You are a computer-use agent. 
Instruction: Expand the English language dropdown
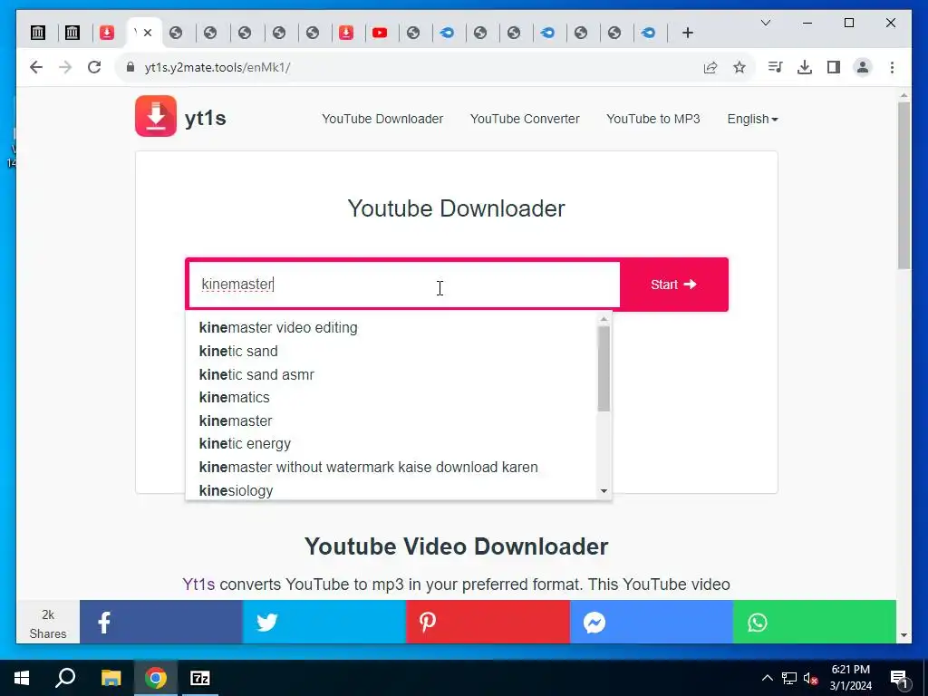click(752, 119)
